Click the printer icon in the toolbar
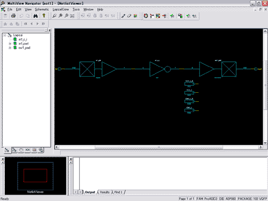This screenshot has width=268, height=201. coord(13,16)
